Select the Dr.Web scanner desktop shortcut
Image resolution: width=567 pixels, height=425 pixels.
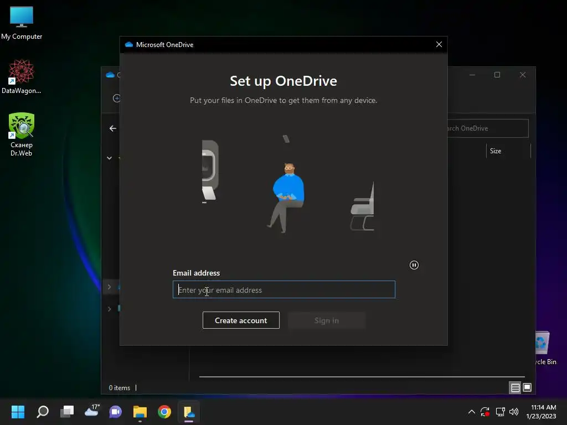coord(22,134)
